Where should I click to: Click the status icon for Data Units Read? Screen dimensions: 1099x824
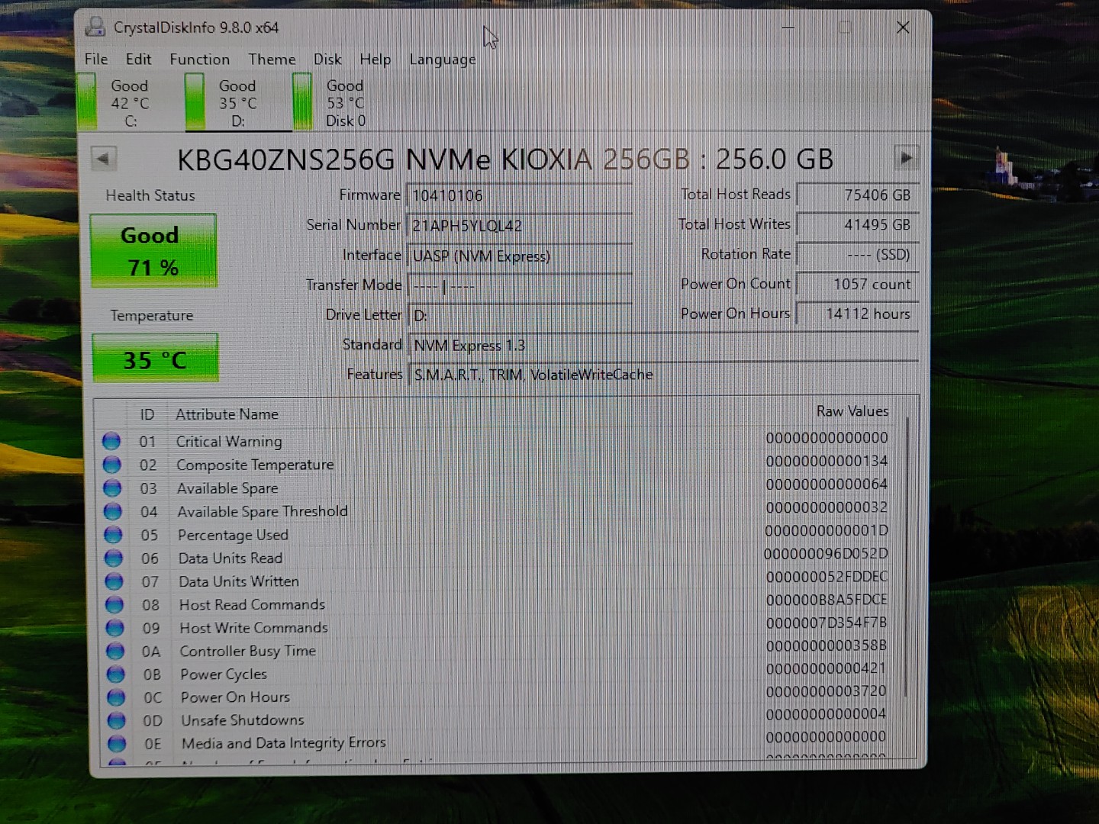click(x=114, y=558)
